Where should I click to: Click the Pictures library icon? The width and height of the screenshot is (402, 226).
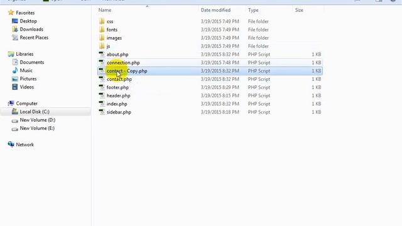[x=15, y=78]
